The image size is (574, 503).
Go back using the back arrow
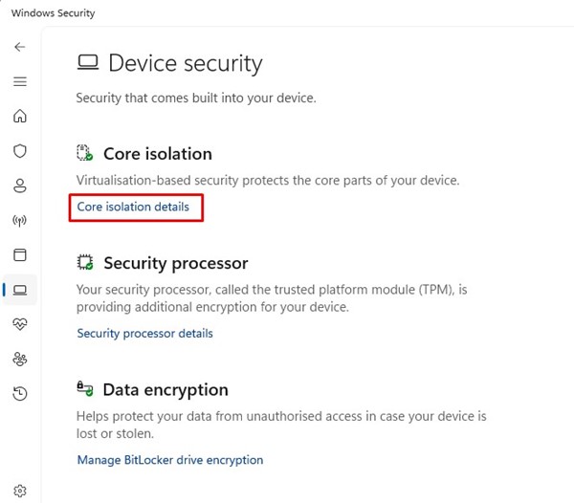pos(20,47)
